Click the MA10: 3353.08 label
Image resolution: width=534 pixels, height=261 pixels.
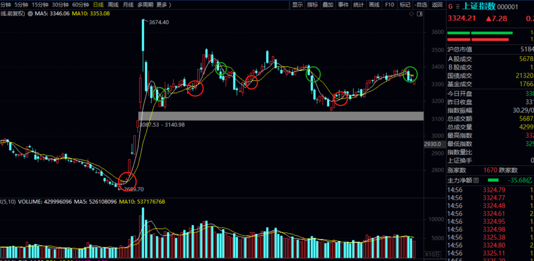pyautogui.click(x=90, y=14)
